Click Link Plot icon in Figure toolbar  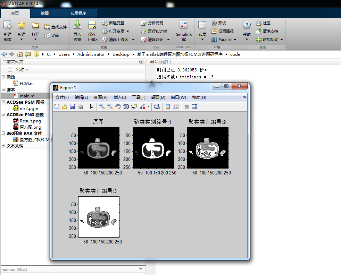157,106
